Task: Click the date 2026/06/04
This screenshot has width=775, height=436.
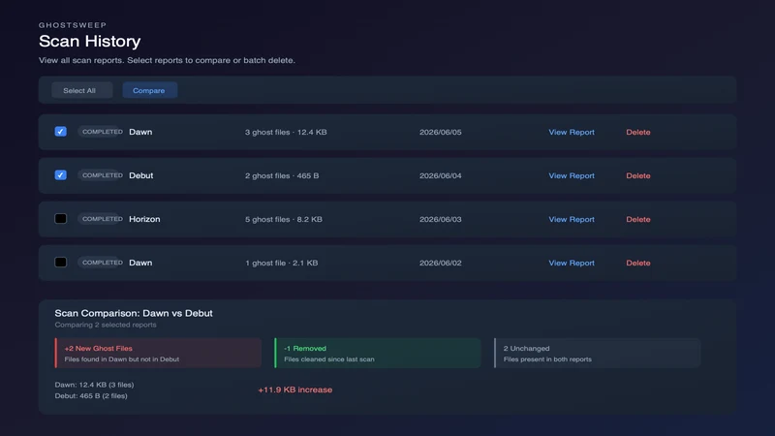Action: click(441, 175)
